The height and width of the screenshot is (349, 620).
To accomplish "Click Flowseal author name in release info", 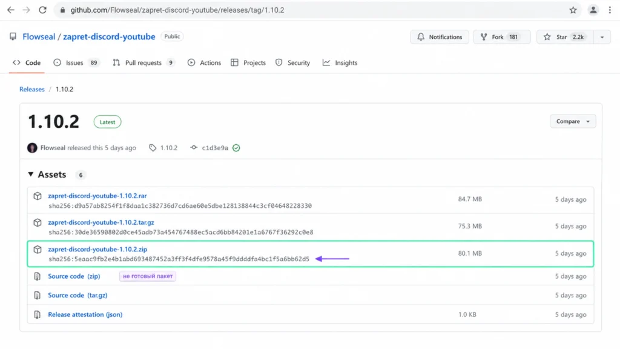I will click(53, 148).
